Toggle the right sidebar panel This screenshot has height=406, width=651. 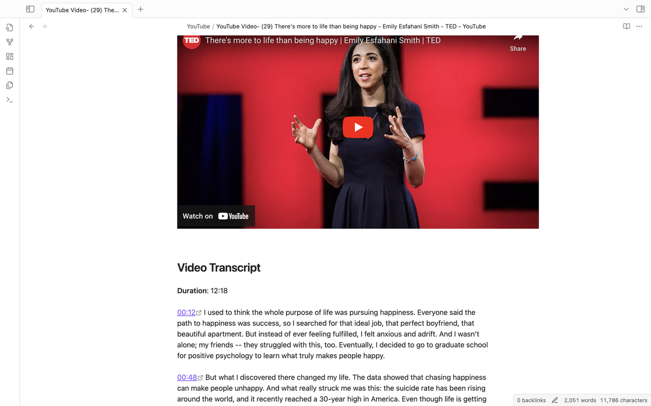(640, 9)
